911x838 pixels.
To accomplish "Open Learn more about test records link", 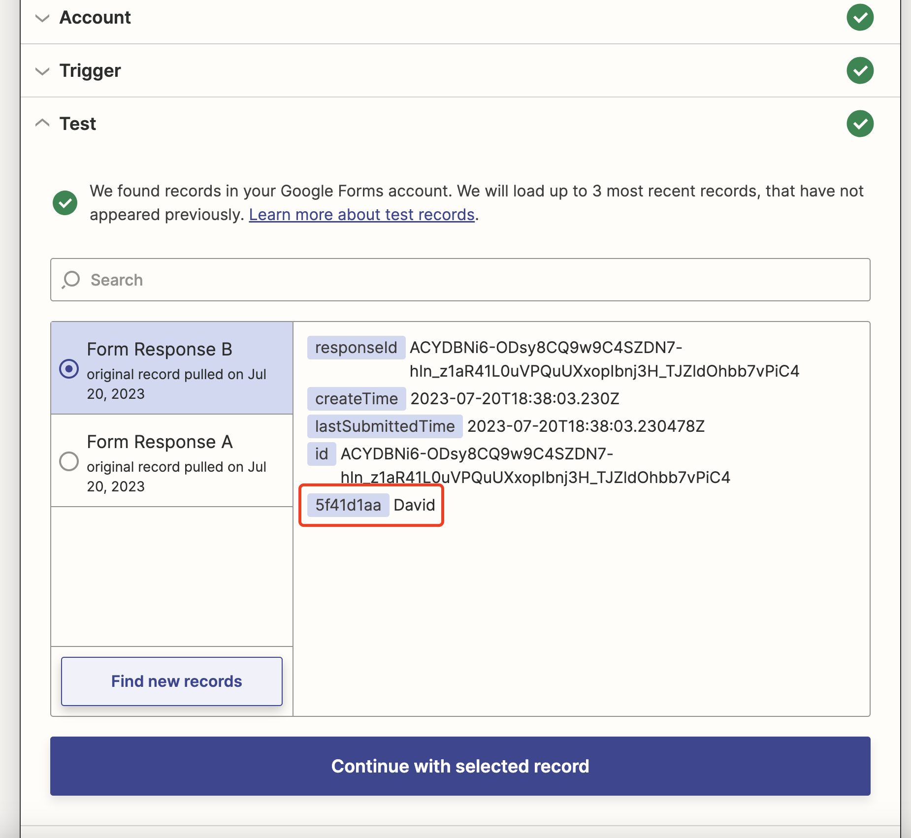I will (x=362, y=215).
